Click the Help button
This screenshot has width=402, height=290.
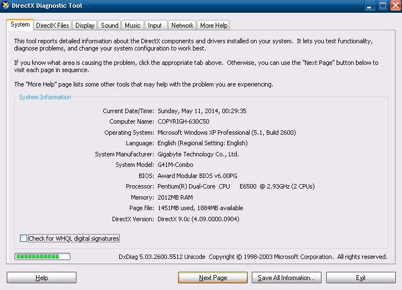click(x=42, y=278)
